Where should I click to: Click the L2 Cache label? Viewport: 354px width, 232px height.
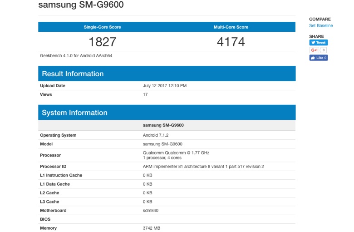click(49, 193)
